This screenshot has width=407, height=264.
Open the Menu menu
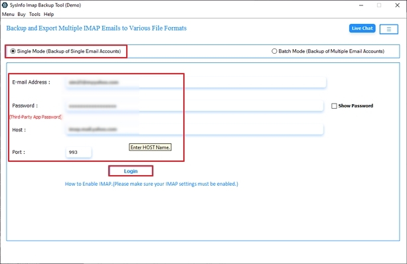coord(8,15)
